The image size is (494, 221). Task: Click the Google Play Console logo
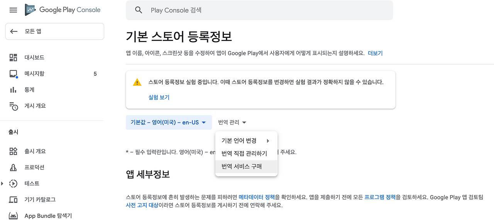[63, 10]
